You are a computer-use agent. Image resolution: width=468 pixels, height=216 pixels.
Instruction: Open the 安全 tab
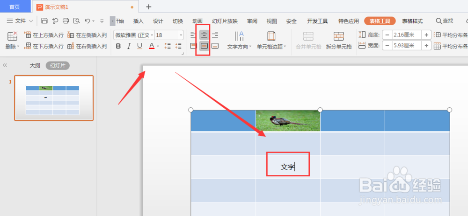(291, 21)
